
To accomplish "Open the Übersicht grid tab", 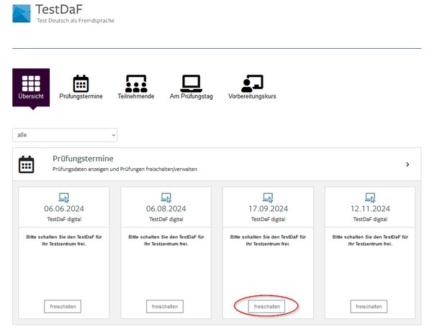I will [31, 87].
